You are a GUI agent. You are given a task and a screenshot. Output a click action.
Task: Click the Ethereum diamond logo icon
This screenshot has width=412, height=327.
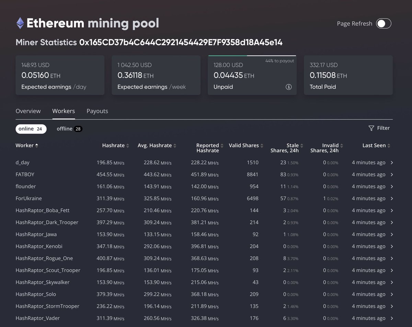(20, 23)
